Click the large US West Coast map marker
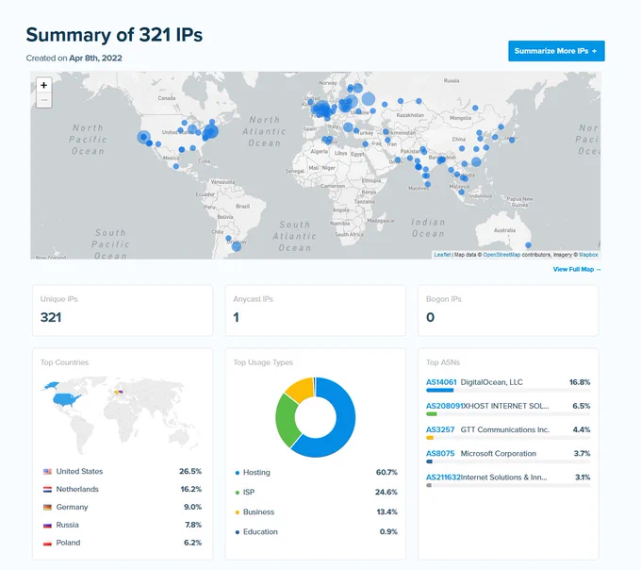 [x=143, y=137]
